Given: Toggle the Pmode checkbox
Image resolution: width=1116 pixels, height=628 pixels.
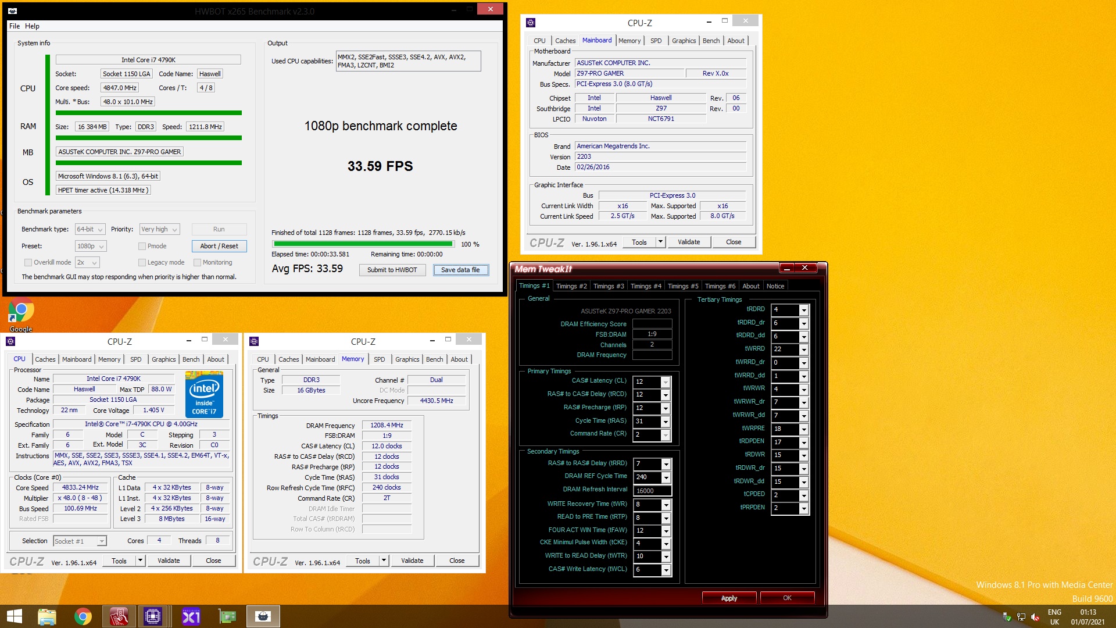Looking at the screenshot, I should [x=142, y=246].
